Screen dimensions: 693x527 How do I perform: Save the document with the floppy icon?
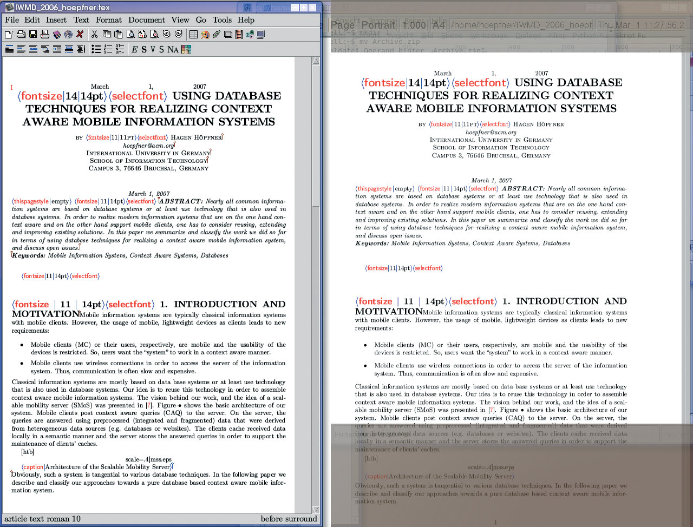[x=32, y=34]
